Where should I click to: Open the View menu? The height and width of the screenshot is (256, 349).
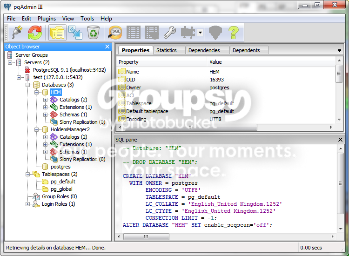(68, 19)
